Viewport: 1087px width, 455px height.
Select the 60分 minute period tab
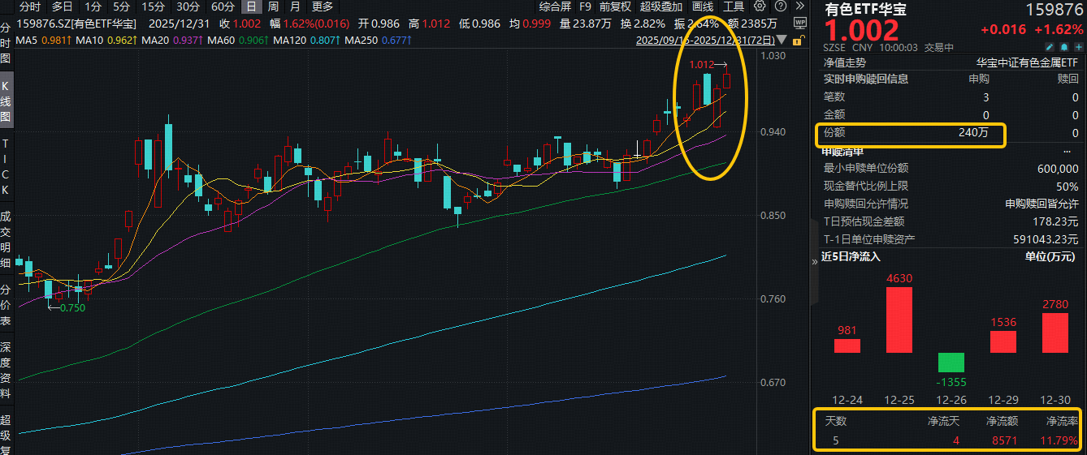click(223, 6)
